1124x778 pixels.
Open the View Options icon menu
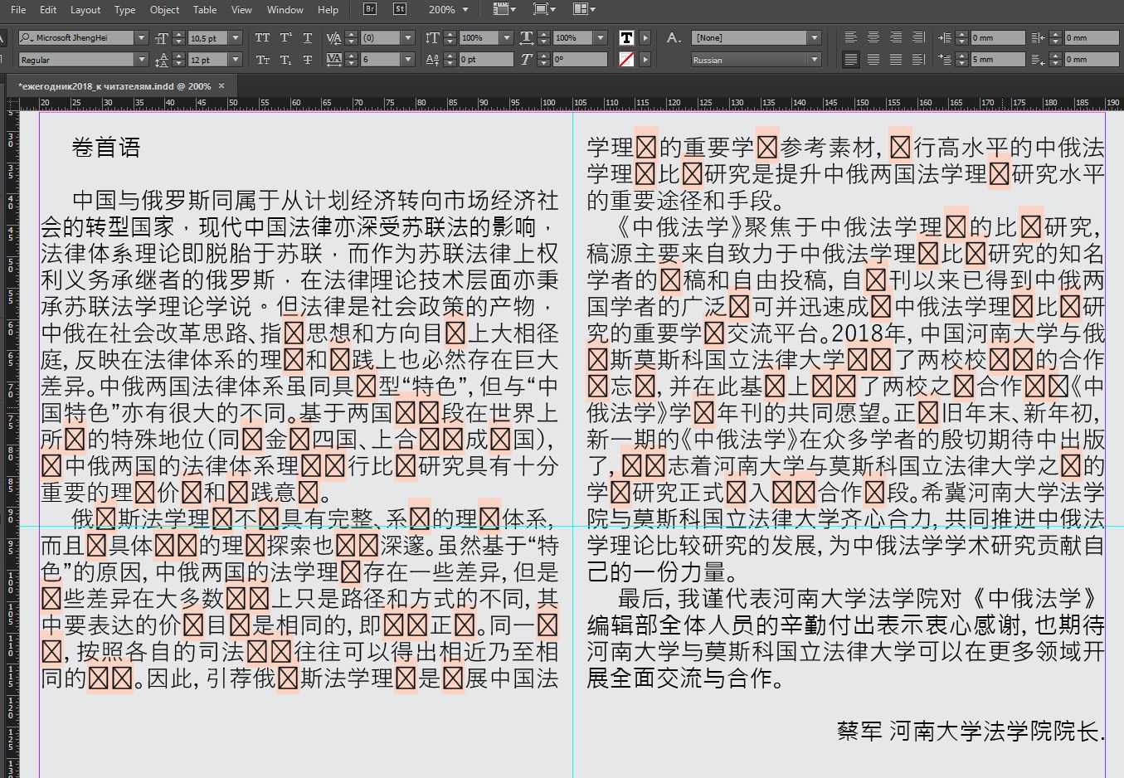[x=504, y=9]
